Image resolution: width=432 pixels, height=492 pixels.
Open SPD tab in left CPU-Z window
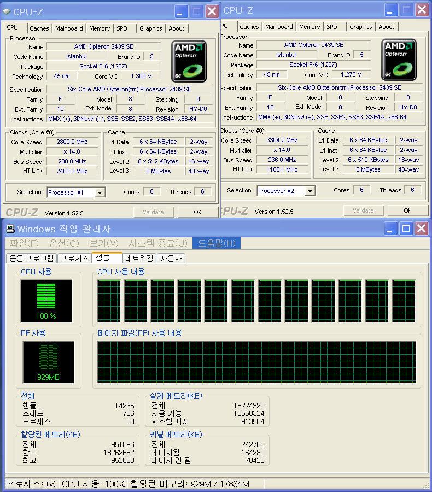(x=122, y=28)
